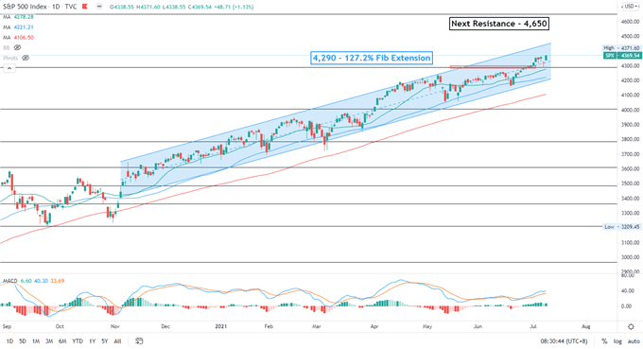Collapse the indicator legend with the chevron
This screenshot has height=349, width=643.
[9, 68]
